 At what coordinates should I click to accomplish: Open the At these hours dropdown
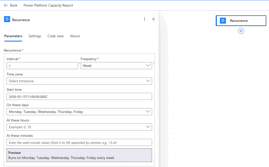pos(79,127)
